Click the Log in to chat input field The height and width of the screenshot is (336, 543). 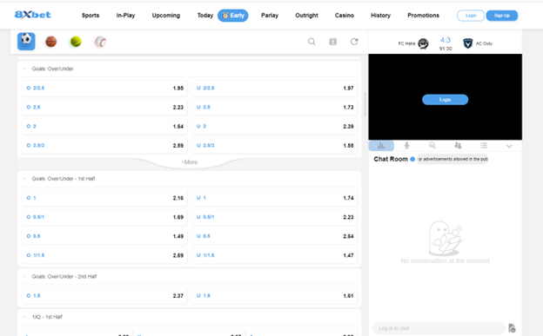pos(439,328)
